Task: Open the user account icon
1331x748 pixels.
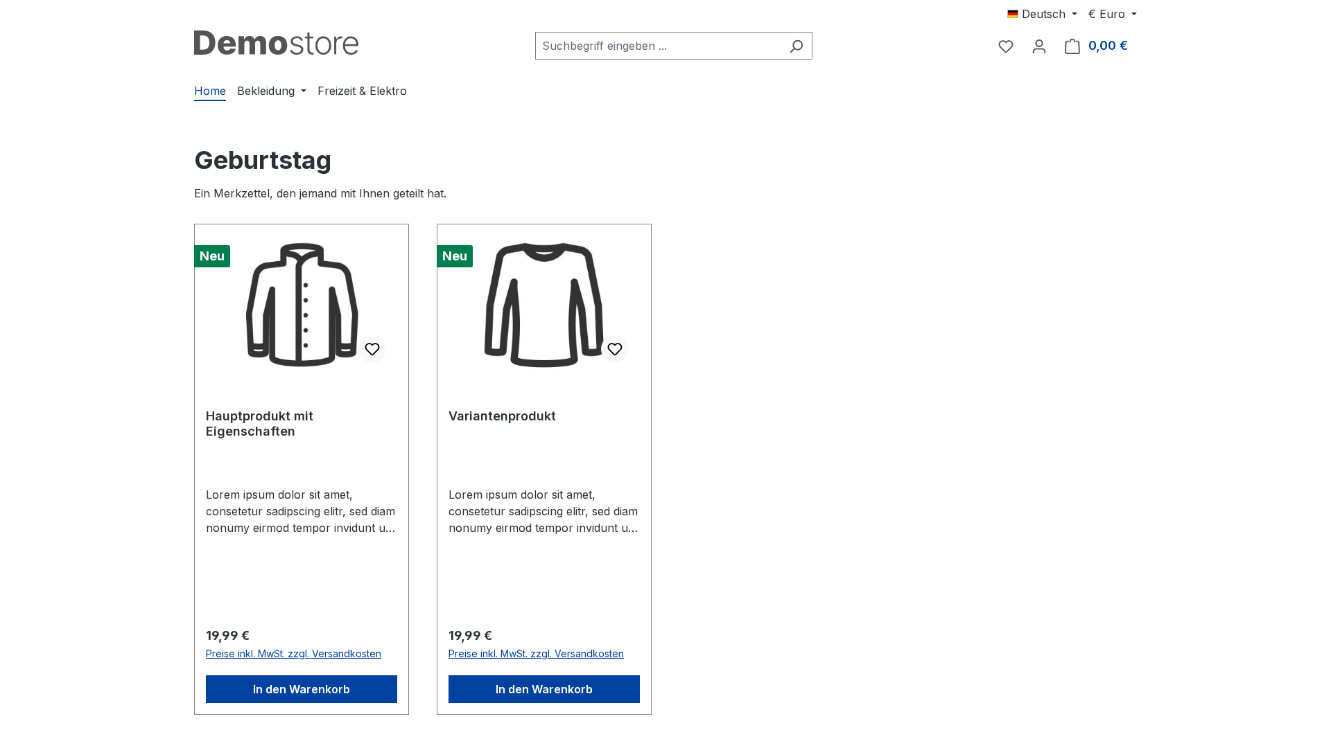Action: coord(1039,46)
